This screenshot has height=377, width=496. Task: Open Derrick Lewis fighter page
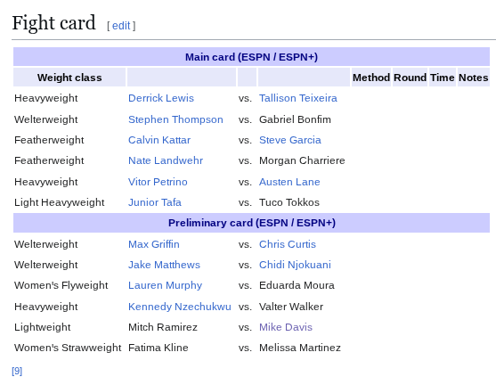pos(161,98)
